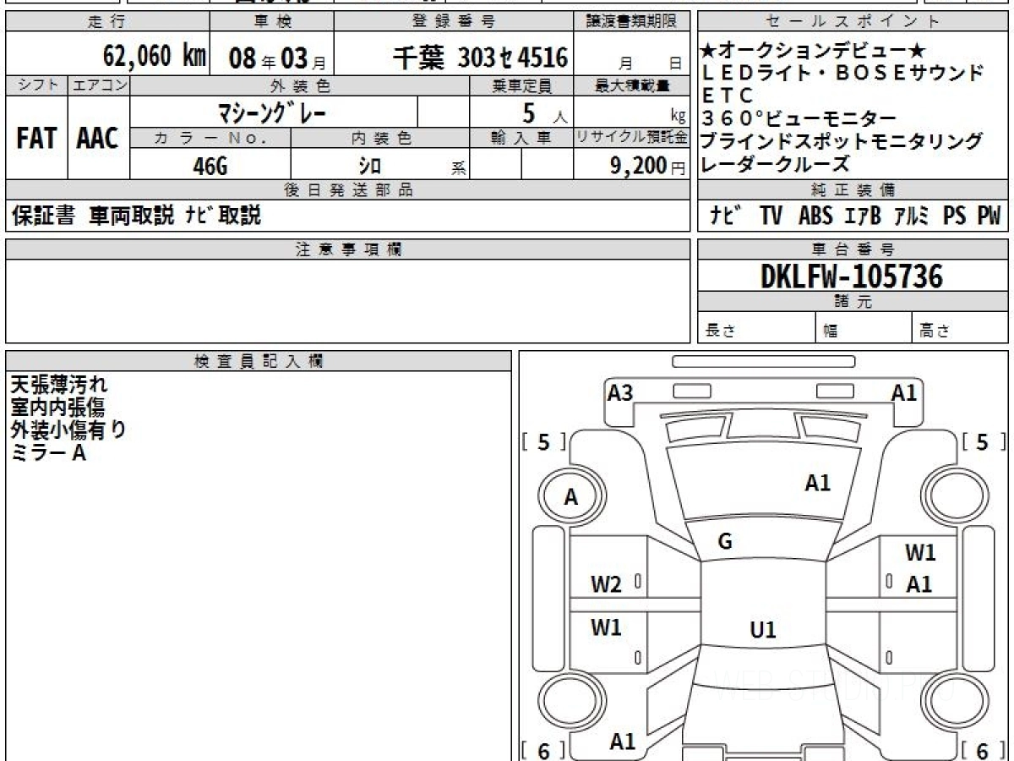Click color number 46G
This screenshot has width=1014, height=761.
tap(210, 167)
